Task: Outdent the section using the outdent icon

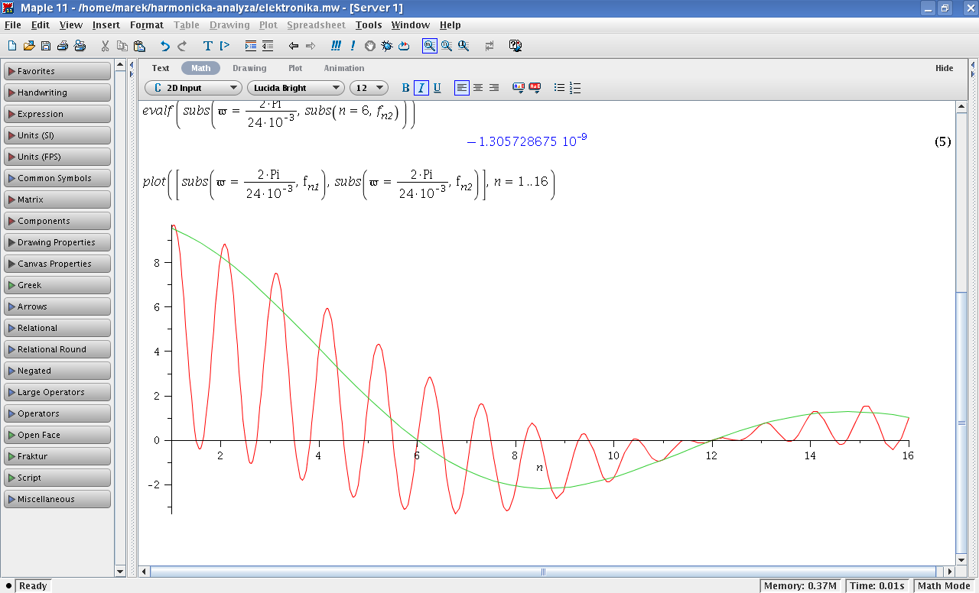Action: (x=267, y=46)
